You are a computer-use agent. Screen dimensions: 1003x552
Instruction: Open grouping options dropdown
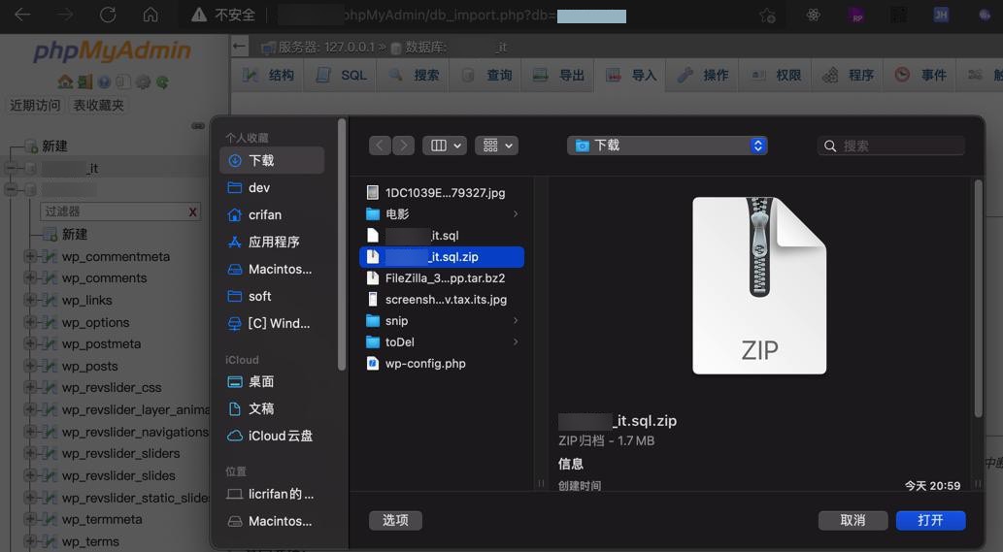point(496,146)
